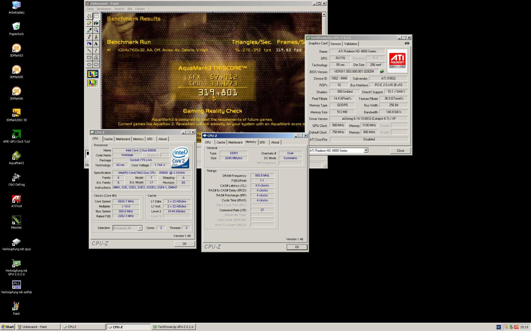Select 3DMark2001 SE desktop icon

[16, 115]
